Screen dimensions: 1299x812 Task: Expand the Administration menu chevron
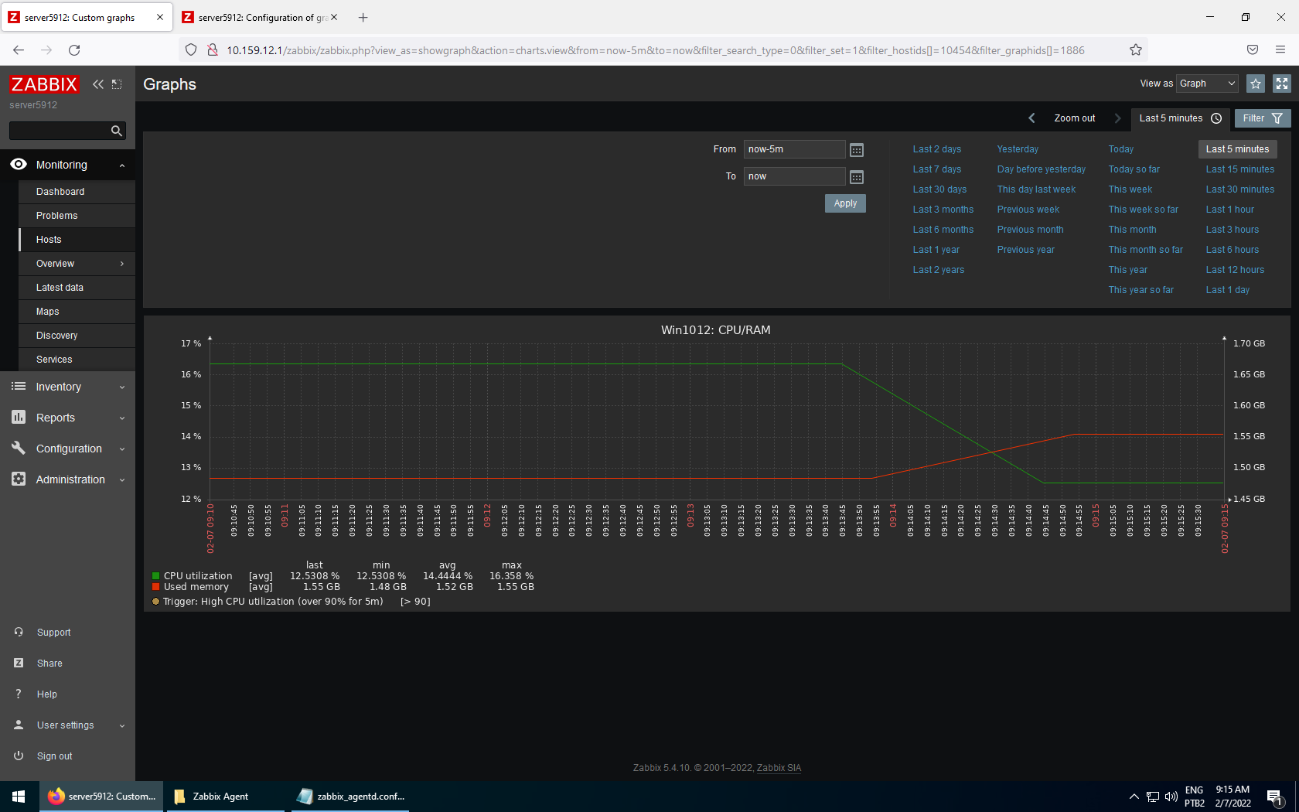click(121, 479)
